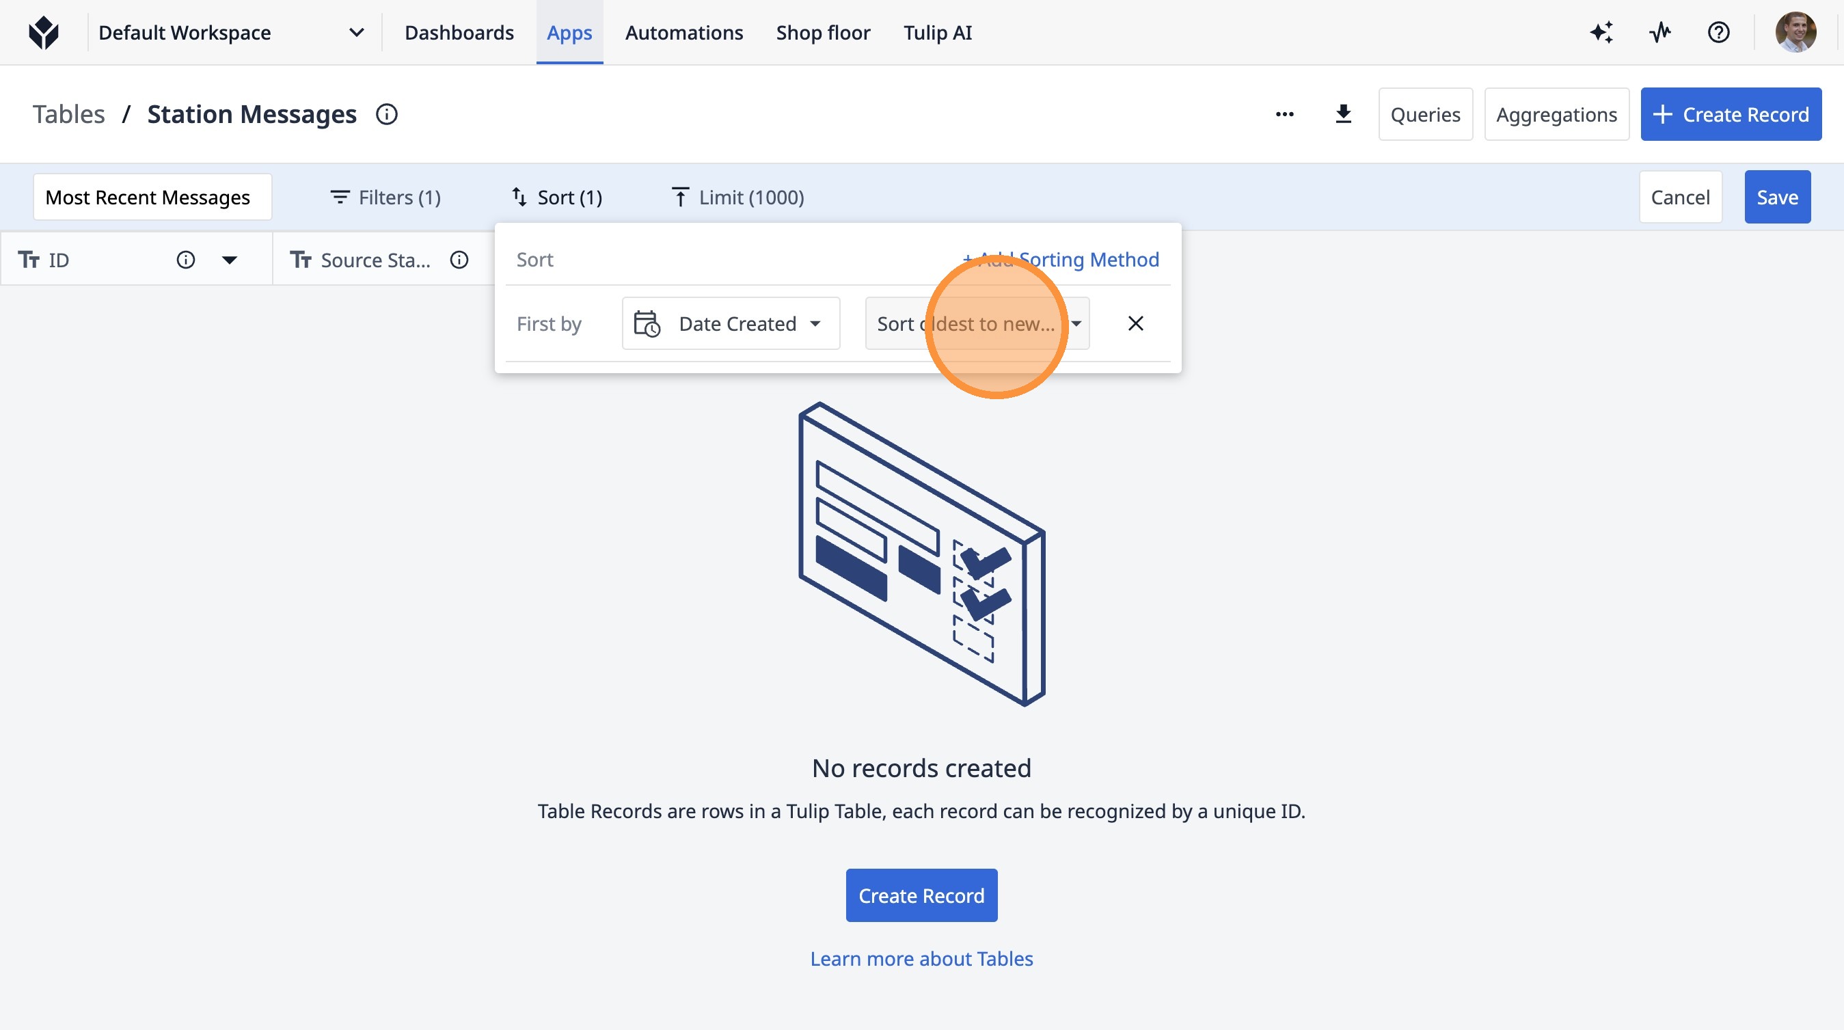This screenshot has width=1844, height=1030.
Task: Open the sort oldest to newest dropdown
Action: 977,323
